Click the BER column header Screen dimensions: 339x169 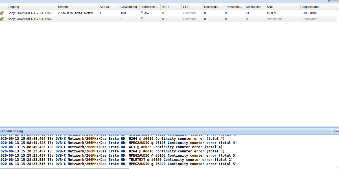[171, 7]
